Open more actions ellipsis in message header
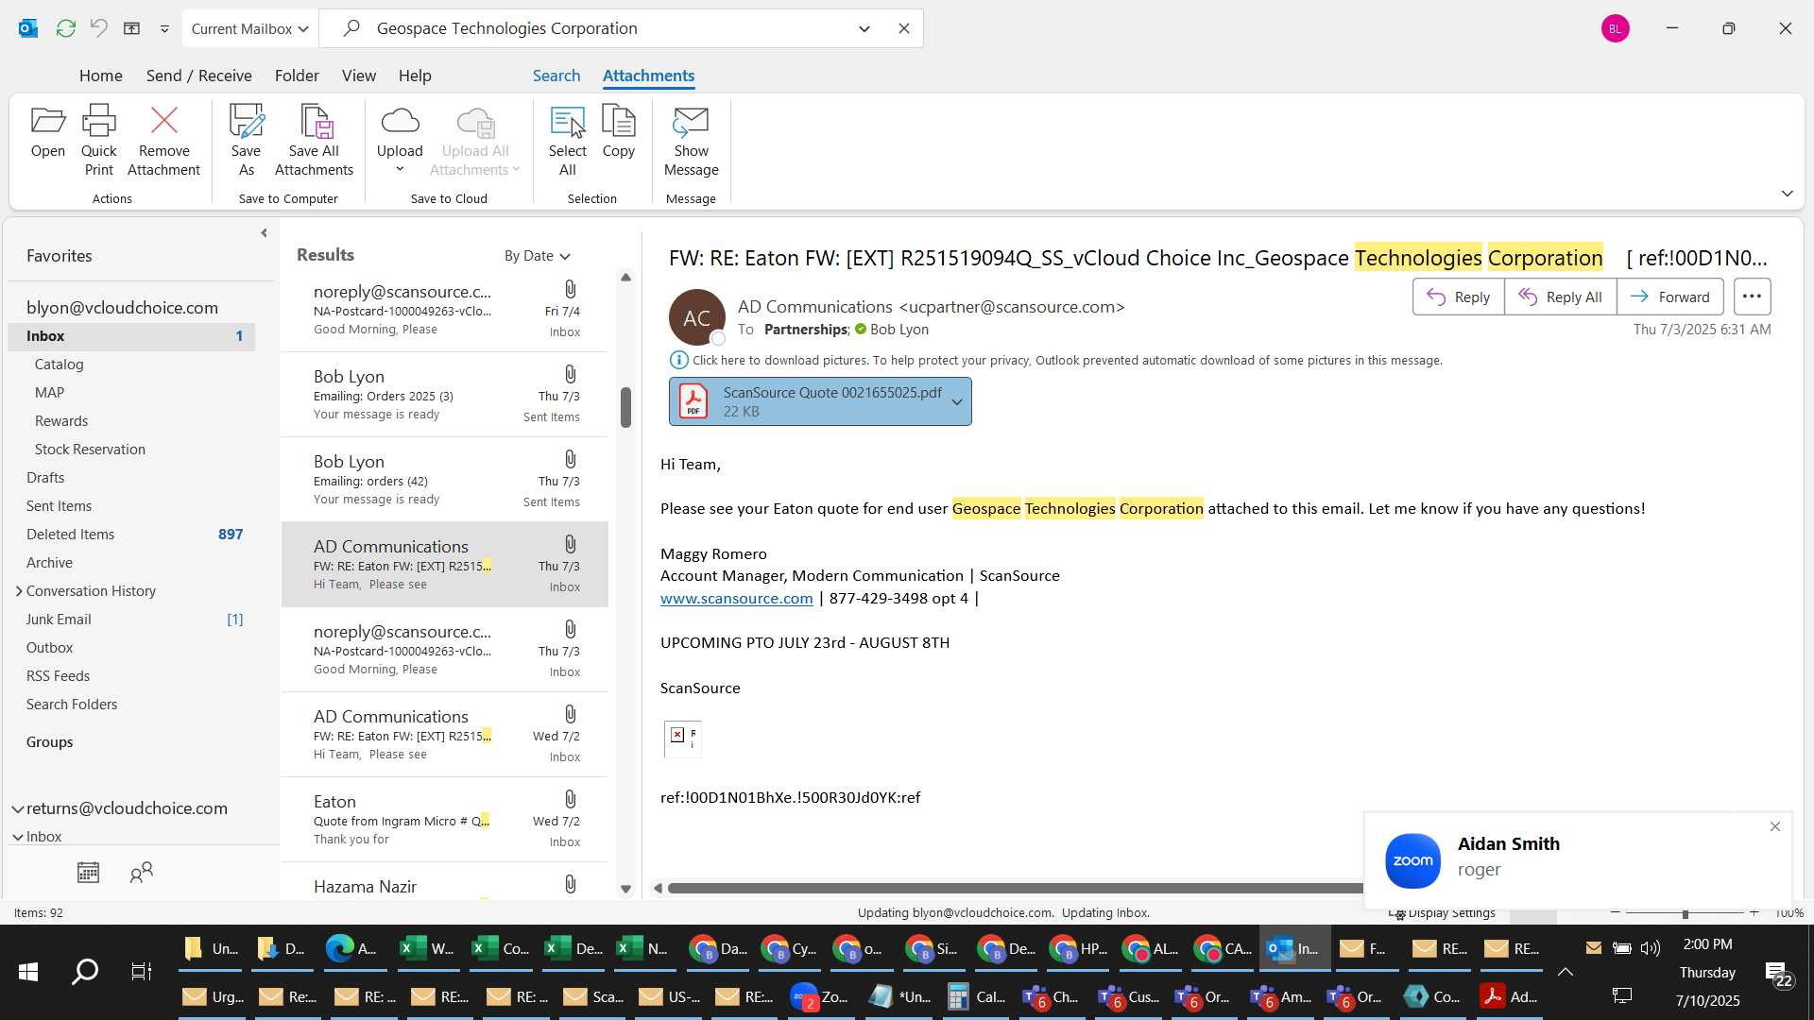 (1752, 297)
